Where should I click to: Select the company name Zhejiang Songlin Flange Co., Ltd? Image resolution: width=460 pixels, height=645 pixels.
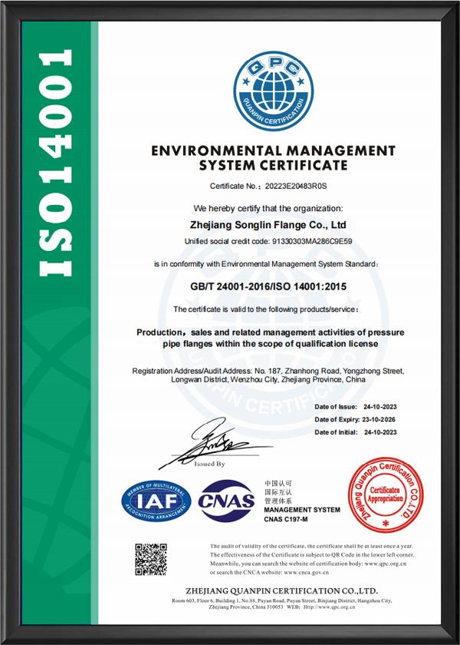[274, 226]
